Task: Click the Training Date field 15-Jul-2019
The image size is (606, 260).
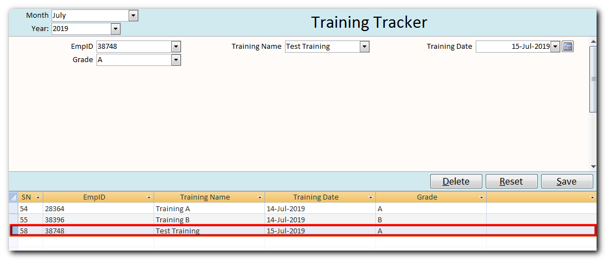Action: [513, 47]
